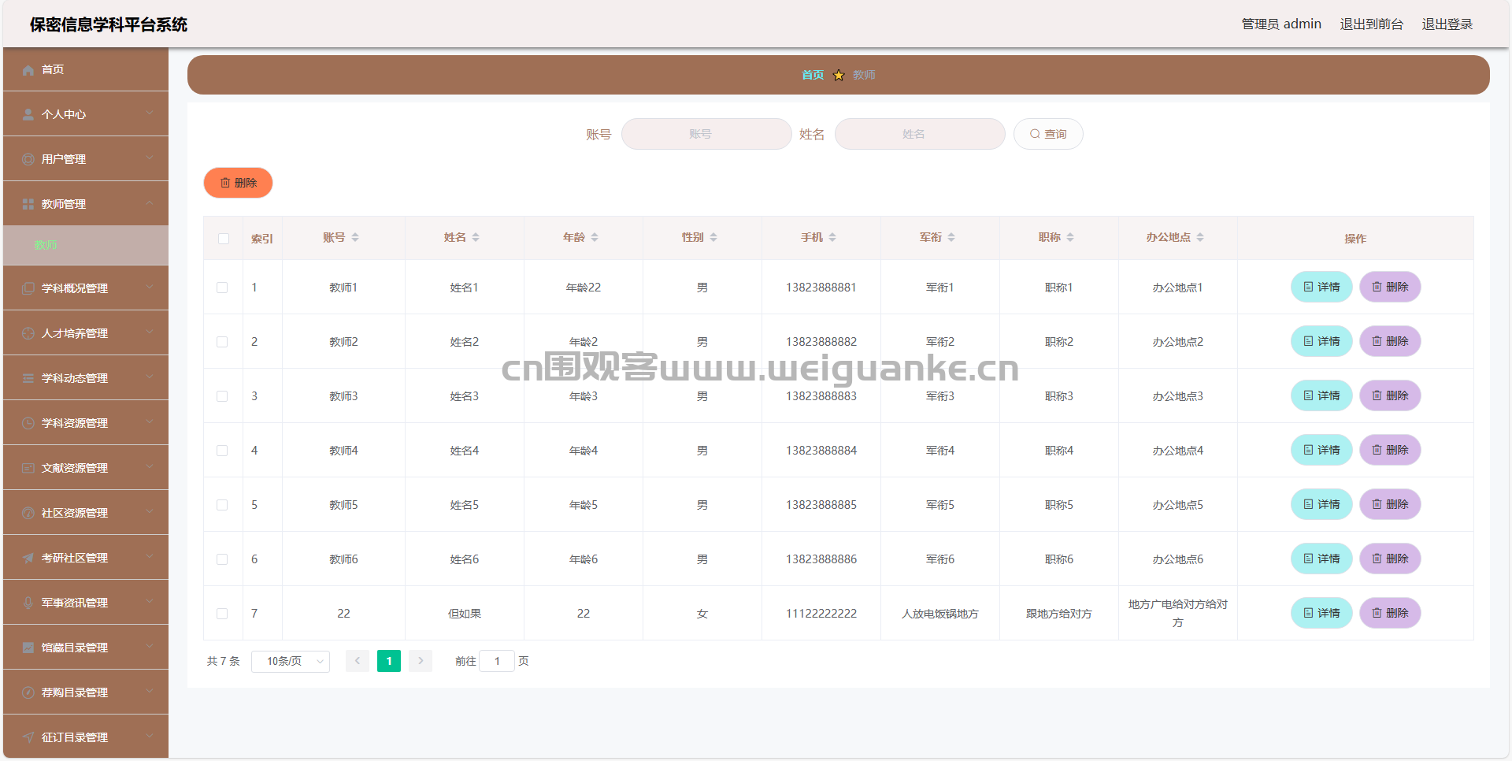Click the grid icon beside 教师管理
This screenshot has height=761, width=1512.
(x=28, y=205)
